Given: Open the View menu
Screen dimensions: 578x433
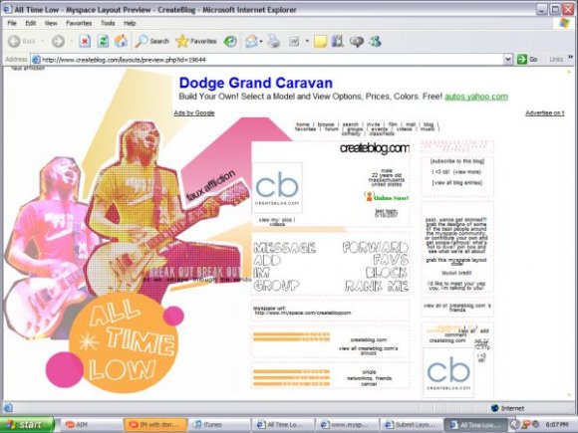Looking at the screenshot, I should 51,23.
